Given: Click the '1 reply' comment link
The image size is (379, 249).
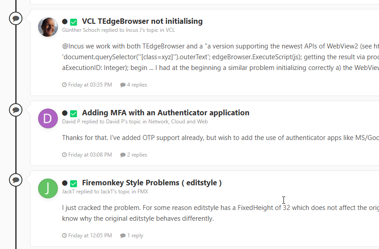Looking at the screenshot, I should coord(132,236).
